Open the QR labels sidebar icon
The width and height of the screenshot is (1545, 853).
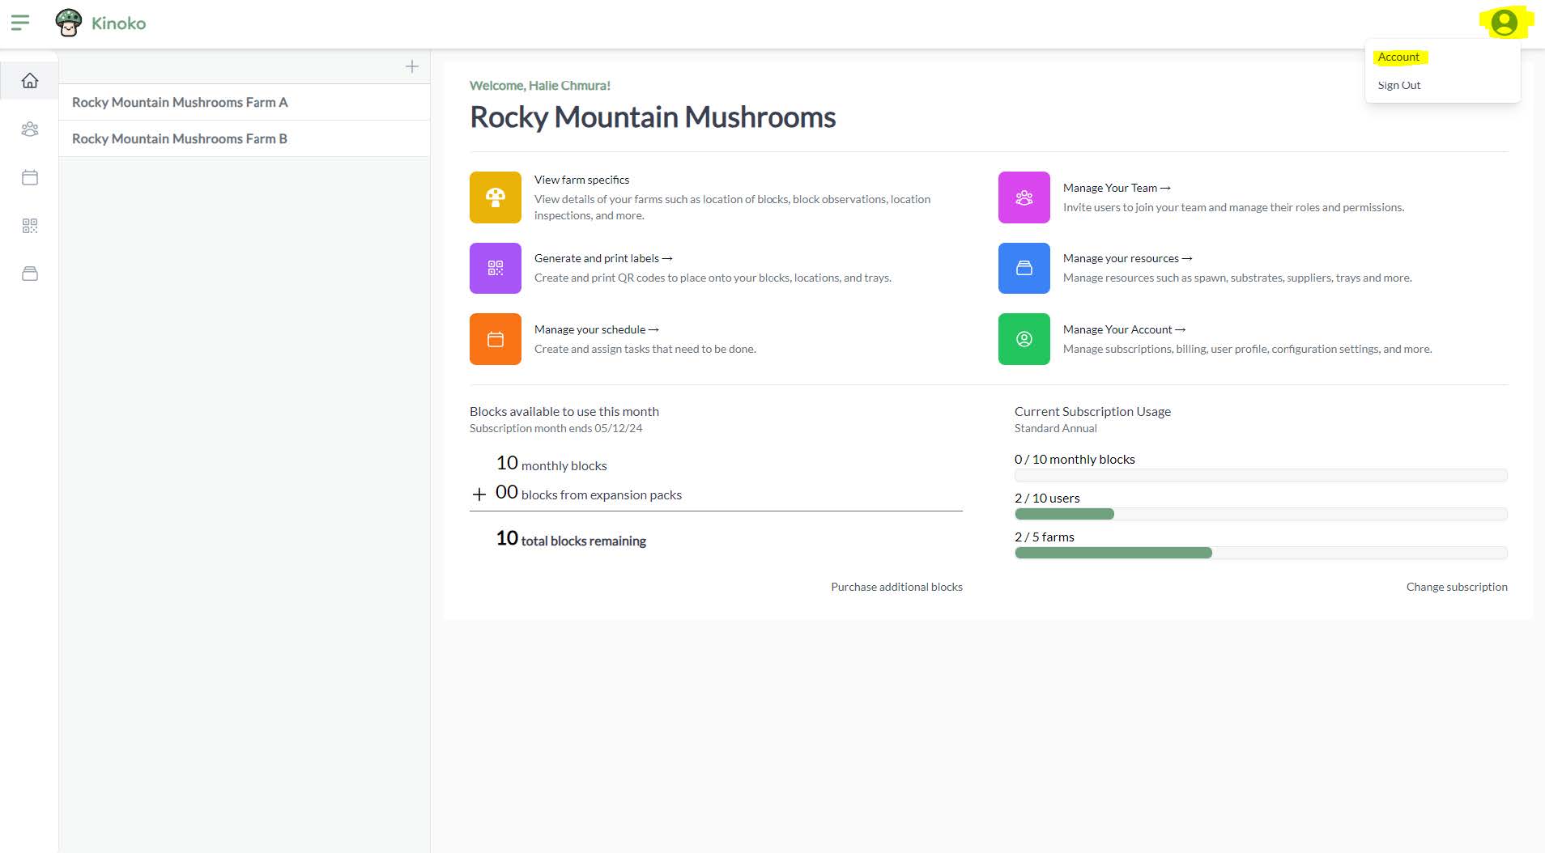[30, 226]
